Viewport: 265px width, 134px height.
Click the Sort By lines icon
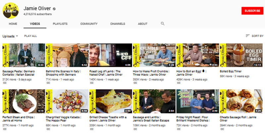[x=247, y=36]
